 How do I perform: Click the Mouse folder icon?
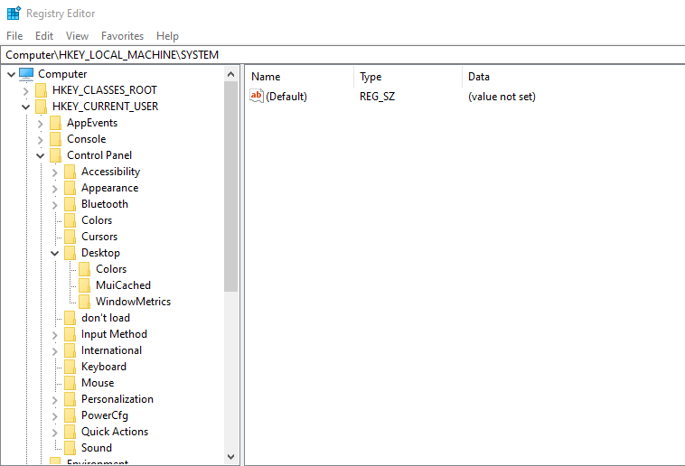pyautogui.click(x=70, y=383)
